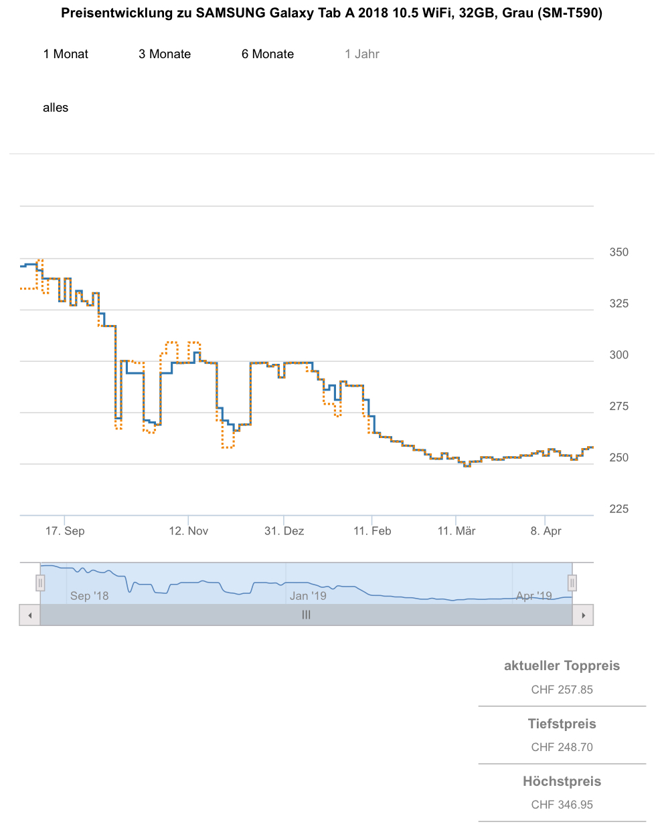Click the right navigator range handle
This screenshot has width=664, height=836.
572,583
